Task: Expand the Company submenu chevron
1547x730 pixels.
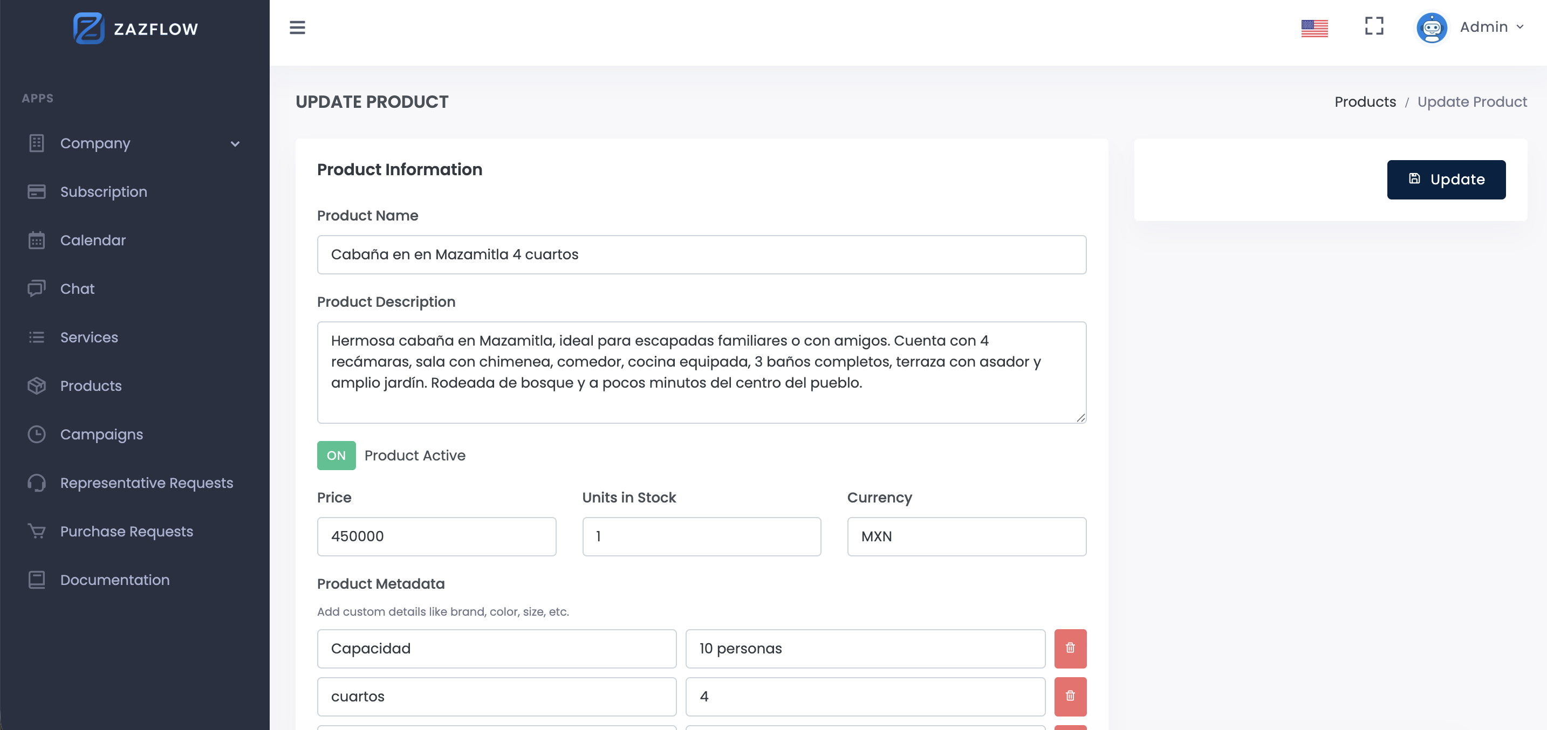Action: (x=235, y=144)
